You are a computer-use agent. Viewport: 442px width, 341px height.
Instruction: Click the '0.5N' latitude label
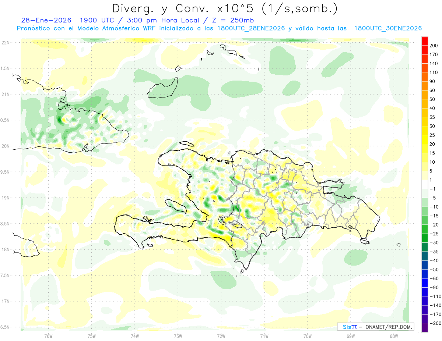pos(6,120)
